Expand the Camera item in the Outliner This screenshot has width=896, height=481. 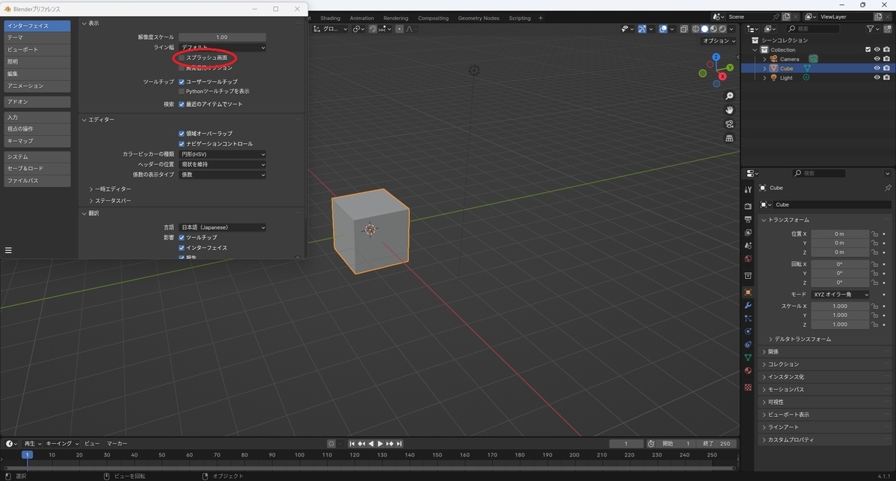click(765, 59)
